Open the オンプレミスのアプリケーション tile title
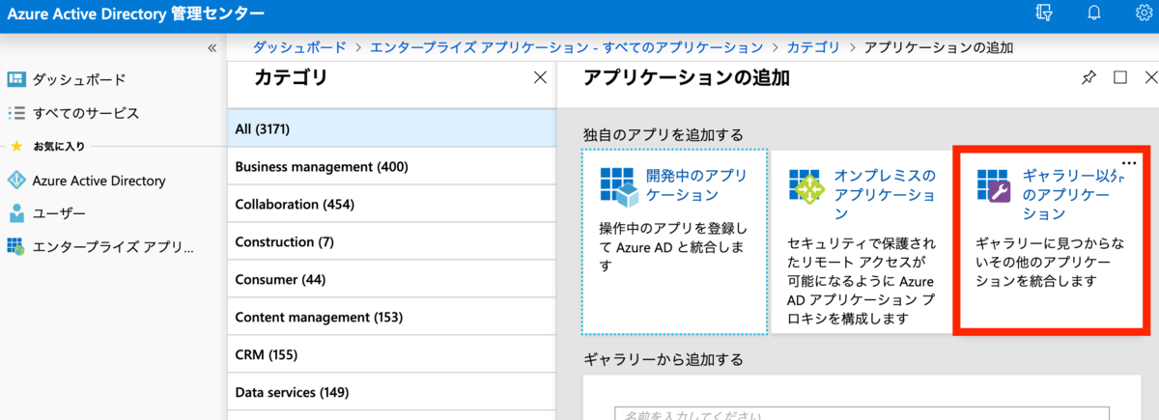Image resolution: width=1159 pixels, height=420 pixels. pyautogui.click(x=885, y=195)
